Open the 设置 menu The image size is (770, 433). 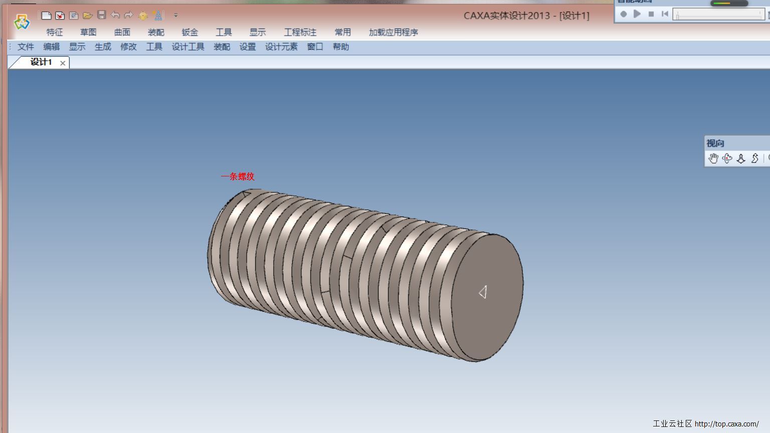coord(248,47)
